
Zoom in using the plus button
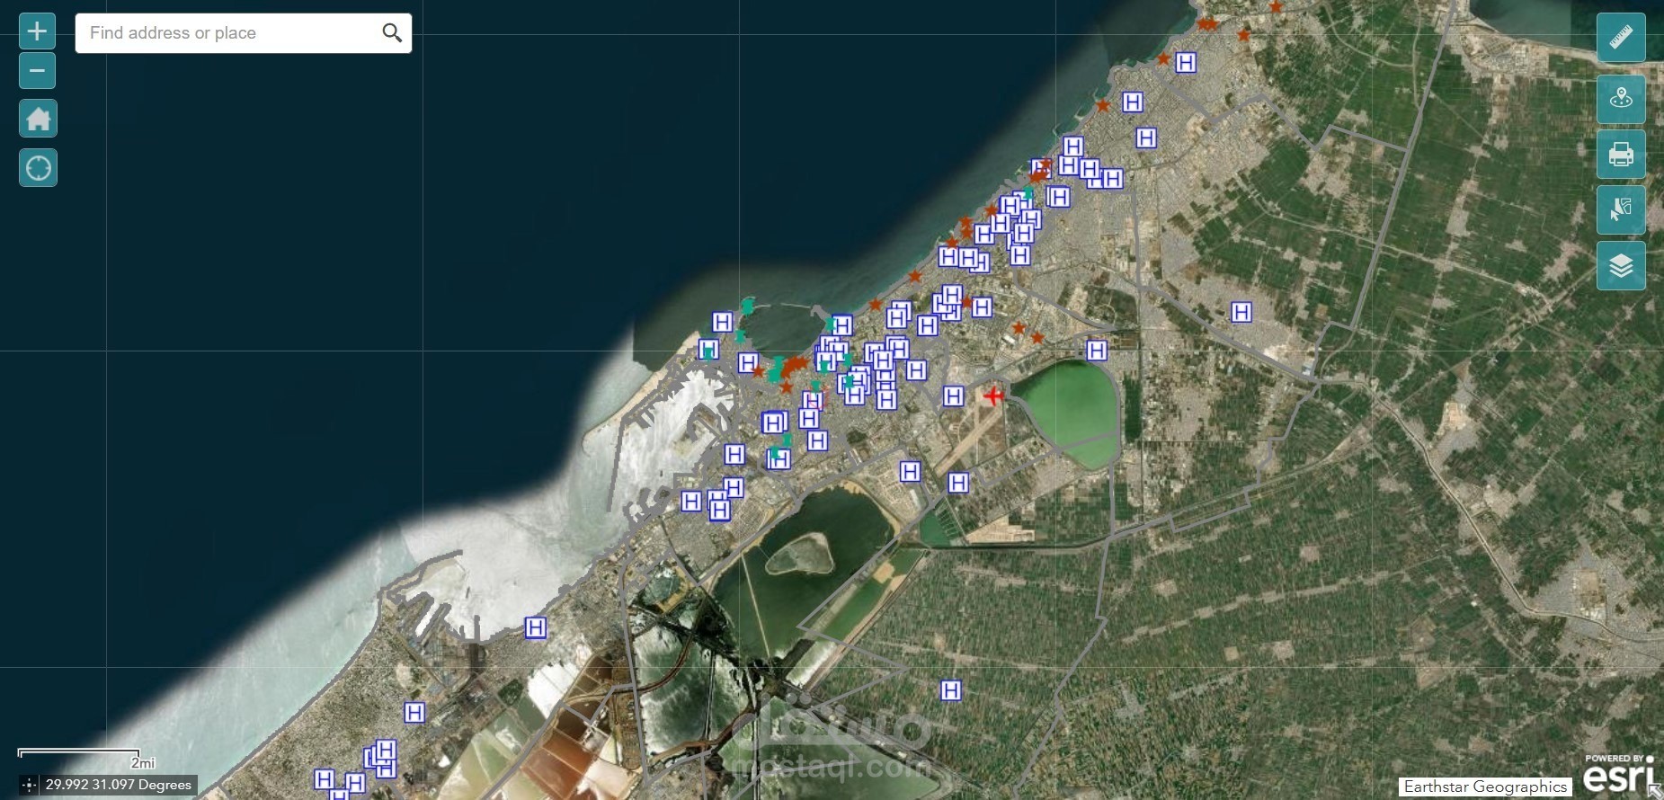tap(37, 31)
